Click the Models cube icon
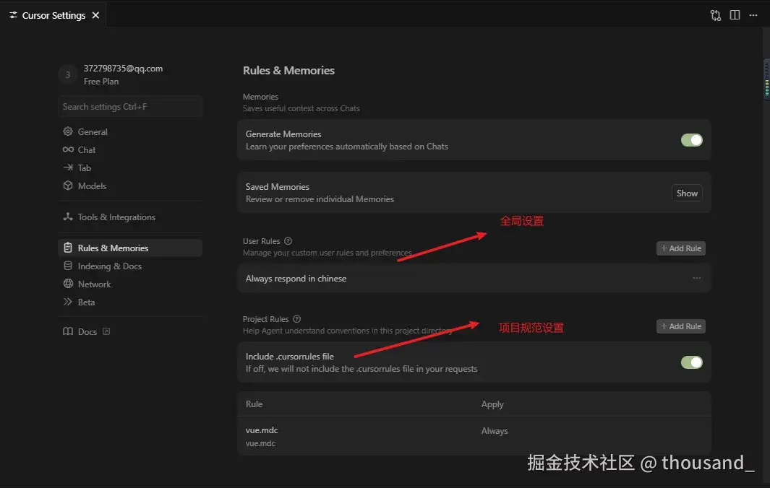 point(68,186)
